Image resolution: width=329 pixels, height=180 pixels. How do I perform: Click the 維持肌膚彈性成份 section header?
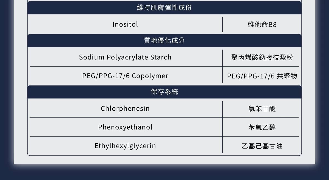click(x=164, y=8)
